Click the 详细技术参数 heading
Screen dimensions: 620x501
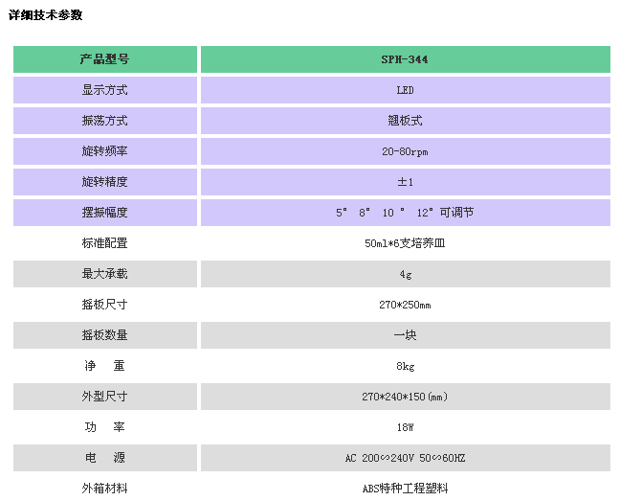[46, 15]
